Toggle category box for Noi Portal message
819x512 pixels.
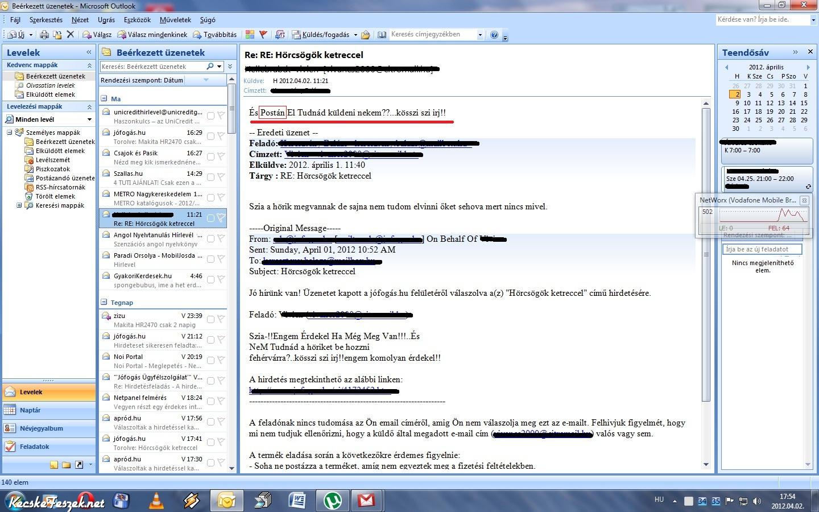[210, 360]
